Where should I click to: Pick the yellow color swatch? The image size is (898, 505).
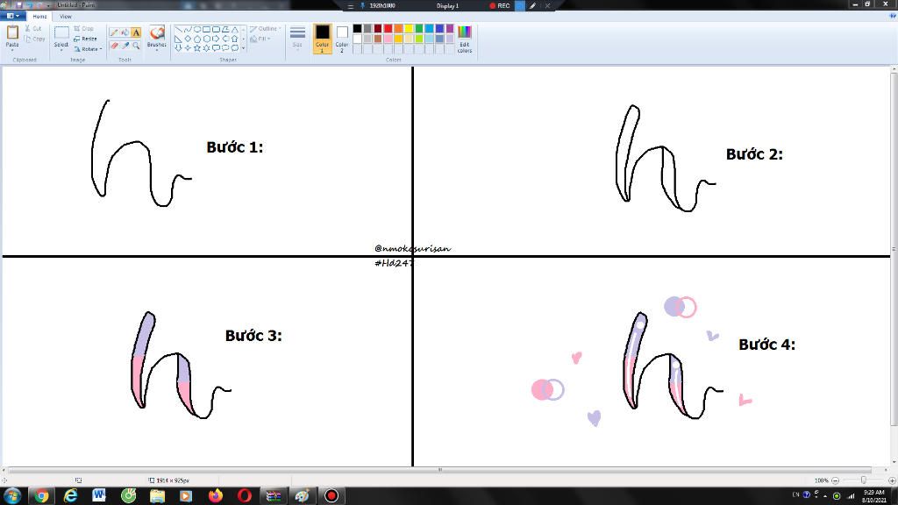tap(409, 29)
